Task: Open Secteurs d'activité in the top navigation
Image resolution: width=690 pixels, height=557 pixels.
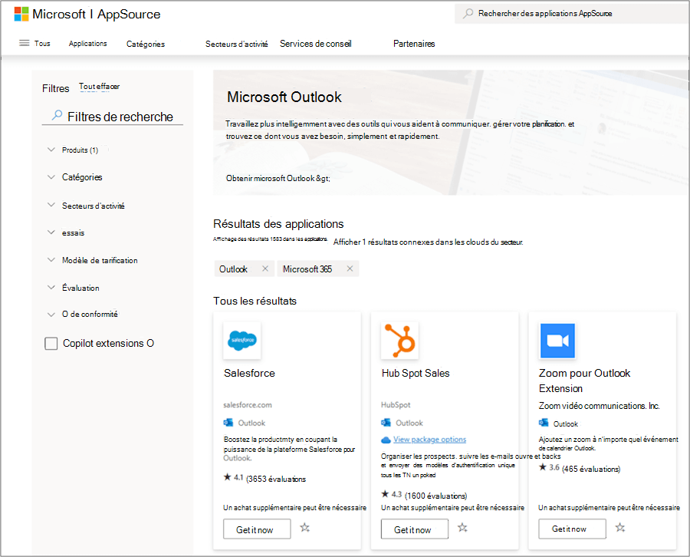Action: point(237,44)
